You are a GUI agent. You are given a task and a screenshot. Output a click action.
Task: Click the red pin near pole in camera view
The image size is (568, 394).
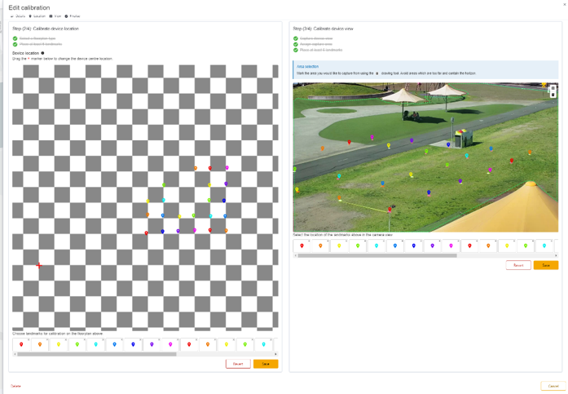pos(390,210)
